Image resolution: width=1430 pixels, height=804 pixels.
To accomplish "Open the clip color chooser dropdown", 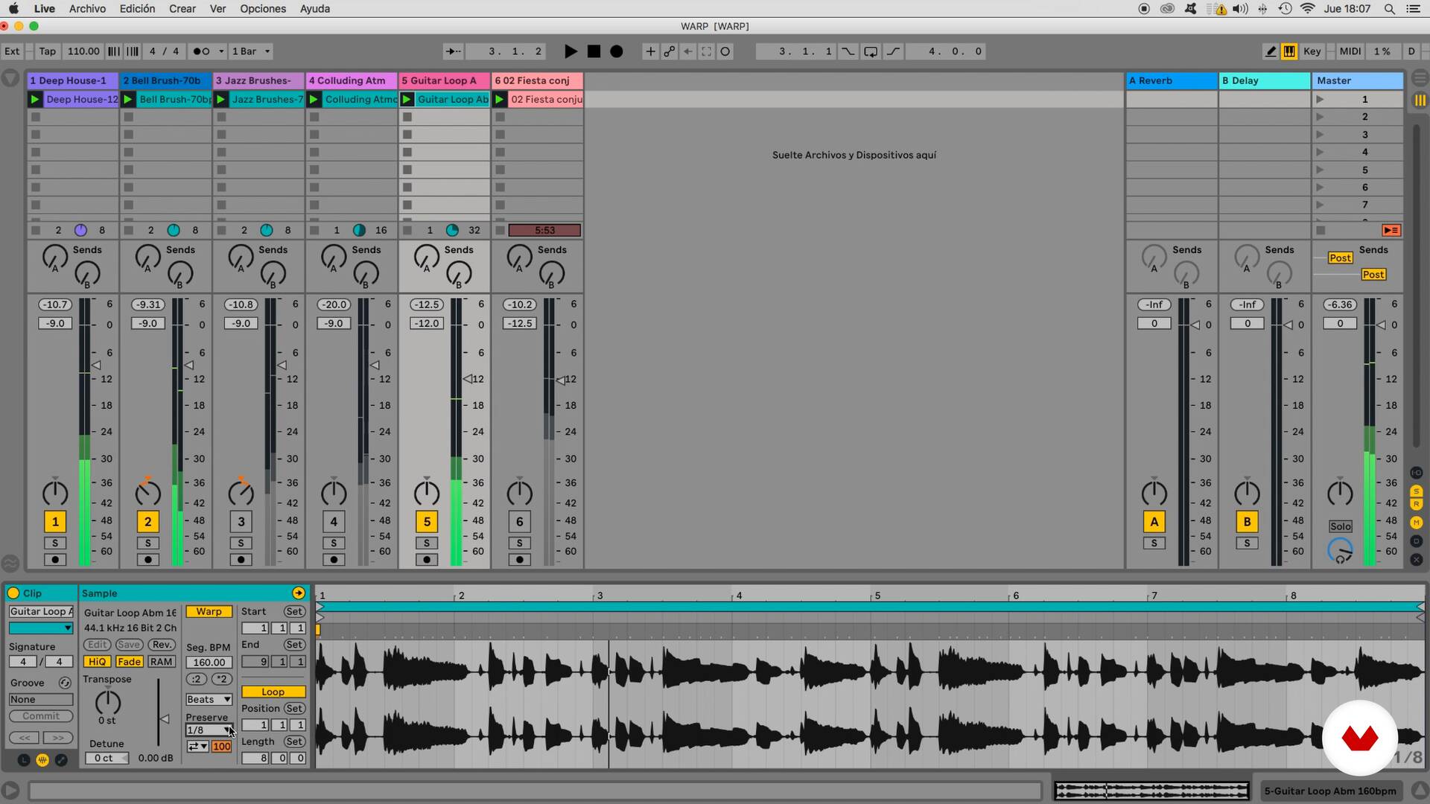I will [x=40, y=628].
